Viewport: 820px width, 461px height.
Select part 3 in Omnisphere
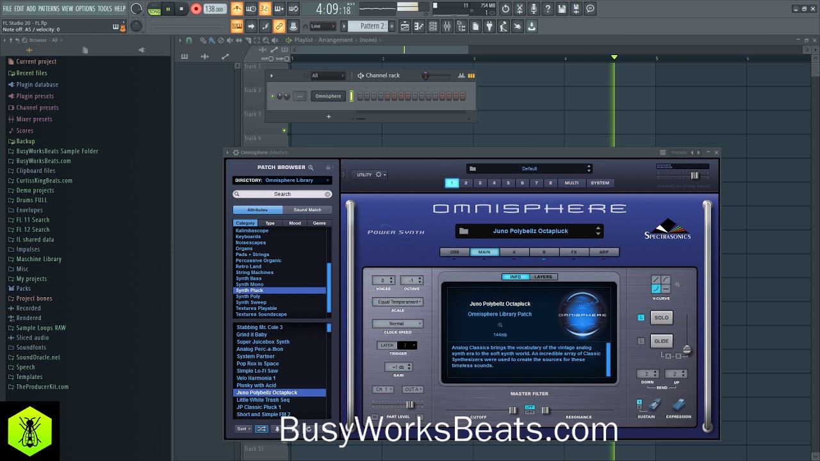tap(480, 183)
